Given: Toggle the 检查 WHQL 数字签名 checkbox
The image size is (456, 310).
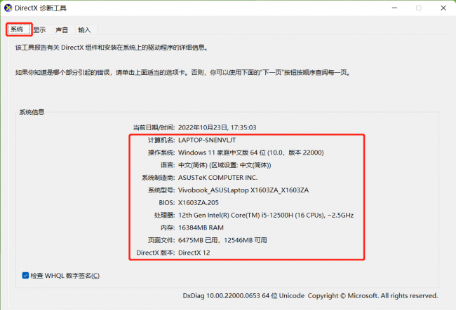Looking at the screenshot, I should click(x=25, y=276).
